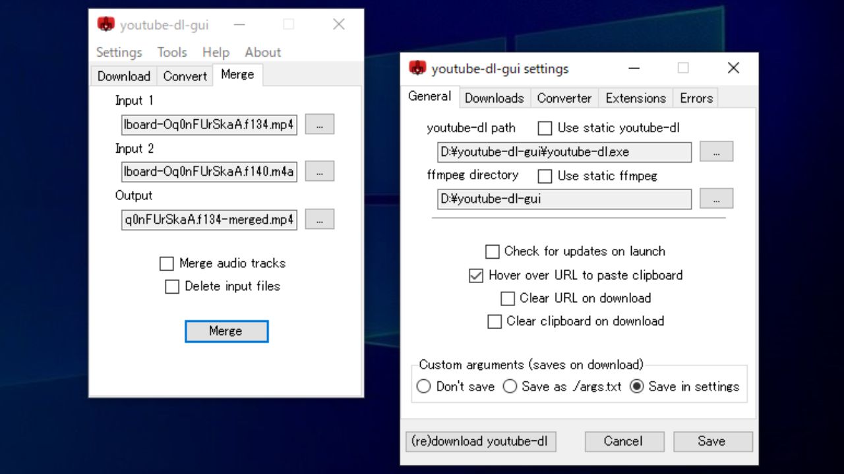Browse for Input 1 file
The height and width of the screenshot is (474, 844).
(320, 124)
